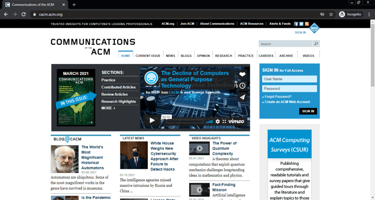The height and width of the screenshot is (200, 375).
Task: Open the RSS feed icon
Action: pos(307,24)
